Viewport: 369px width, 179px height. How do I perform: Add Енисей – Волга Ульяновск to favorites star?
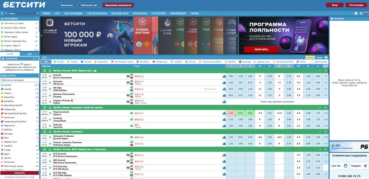coord(50,76)
